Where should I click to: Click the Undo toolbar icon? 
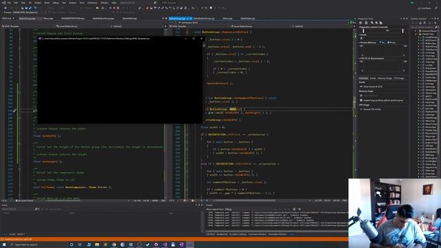pyautogui.click(x=35, y=8)
